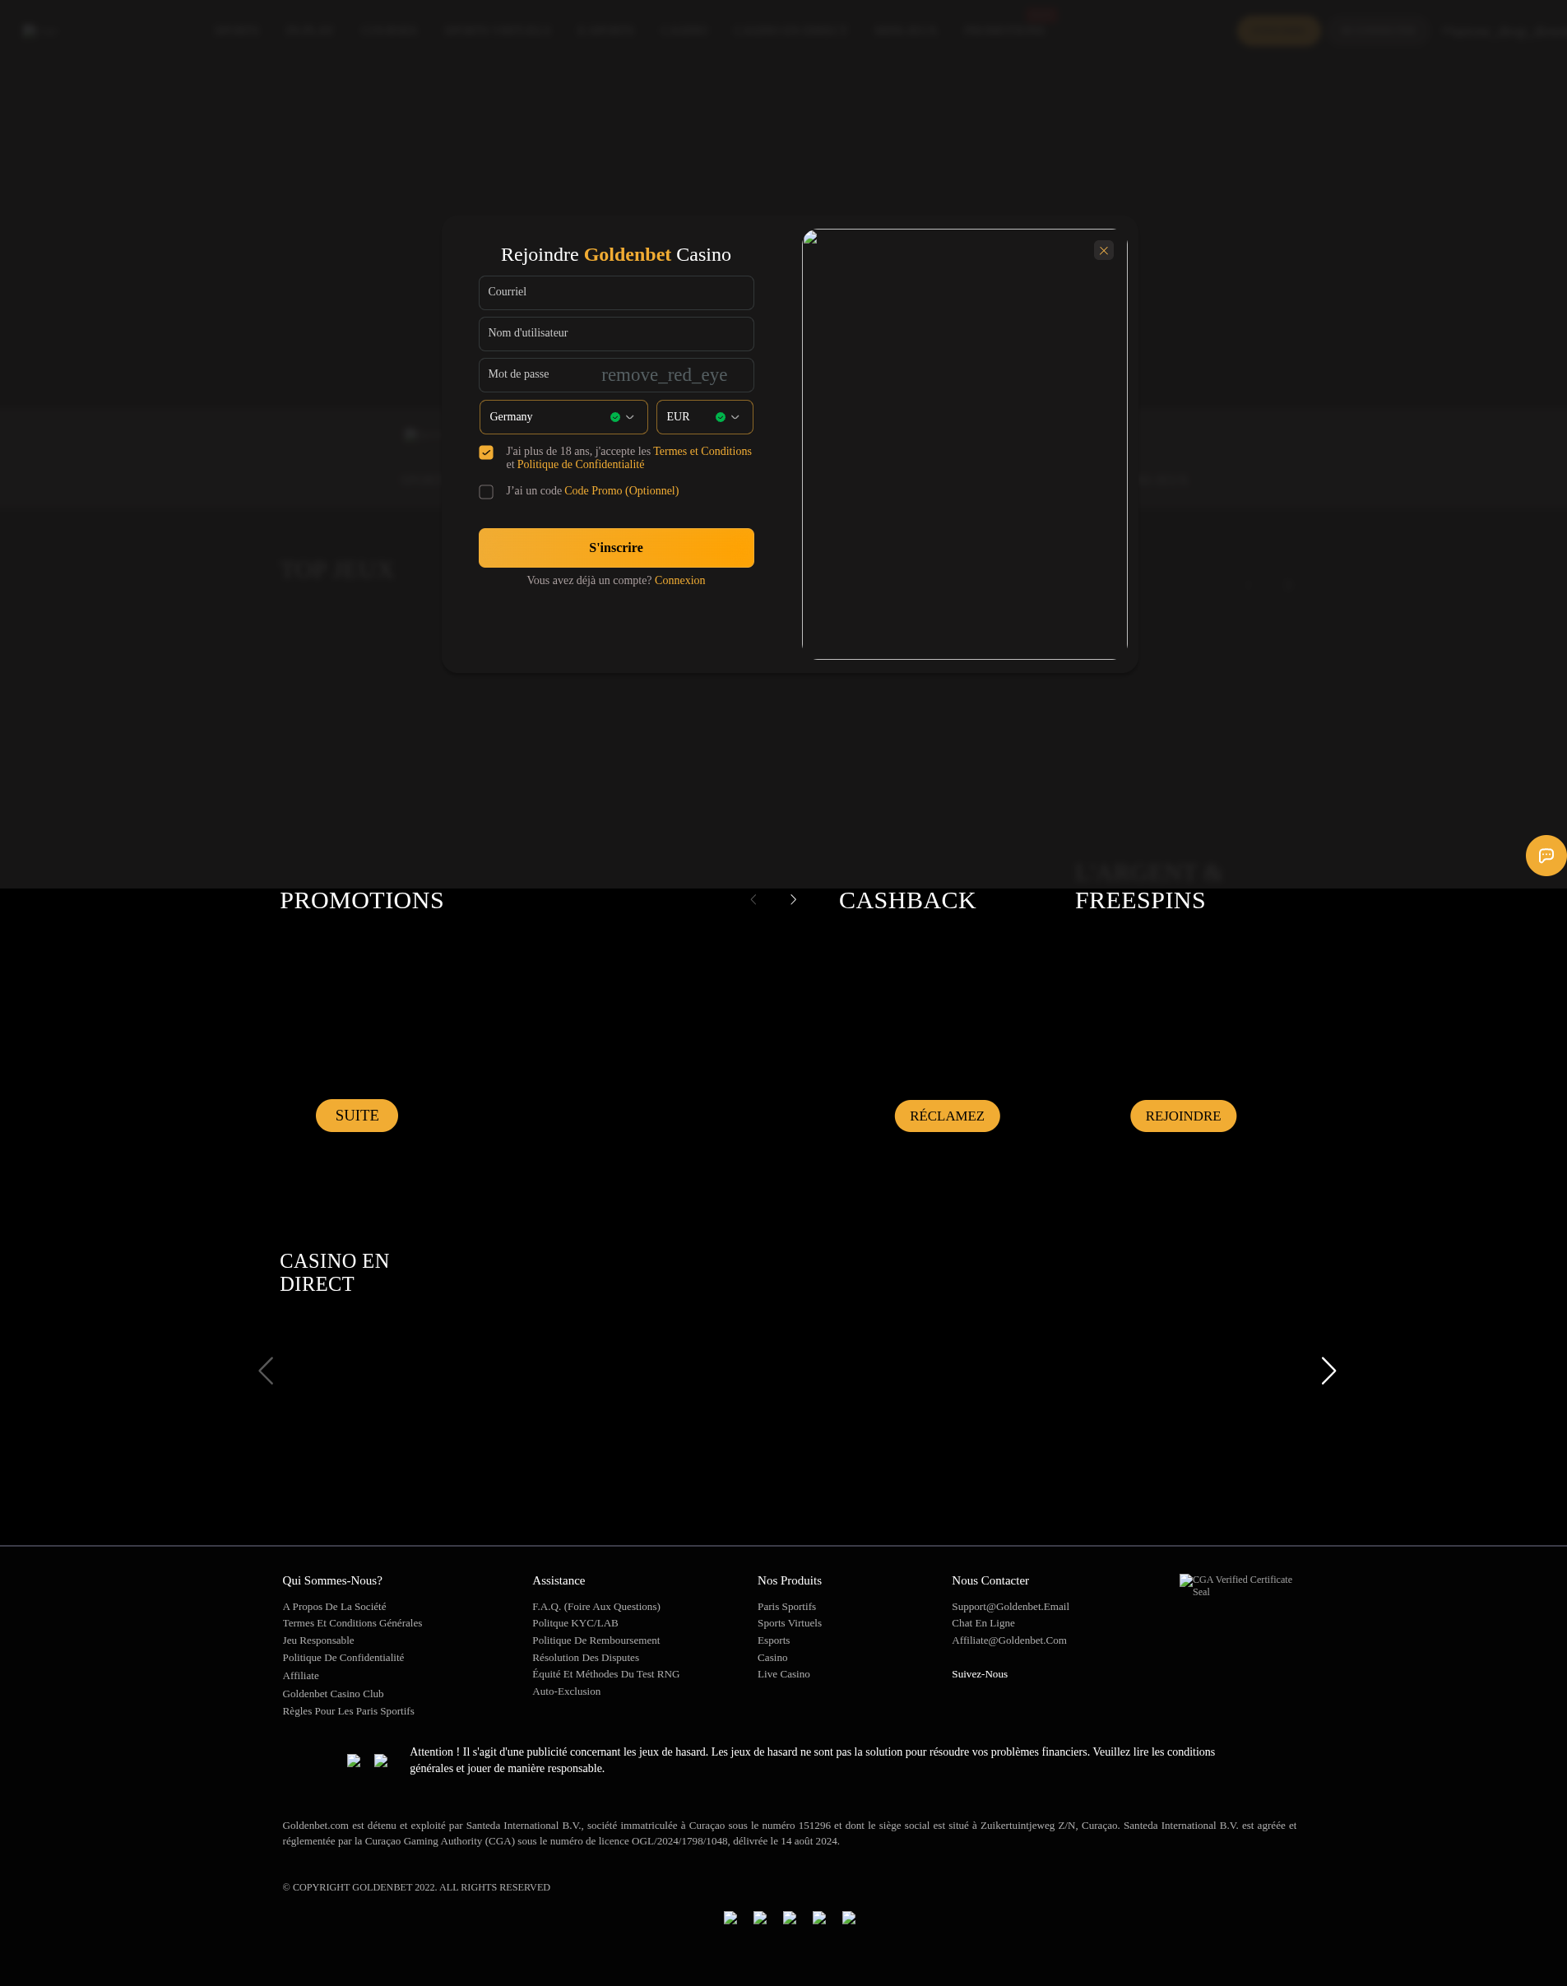Open the live chat bubble icon
The width and height of the screenshot is (1567, 1986).
tap(1546, 856)
